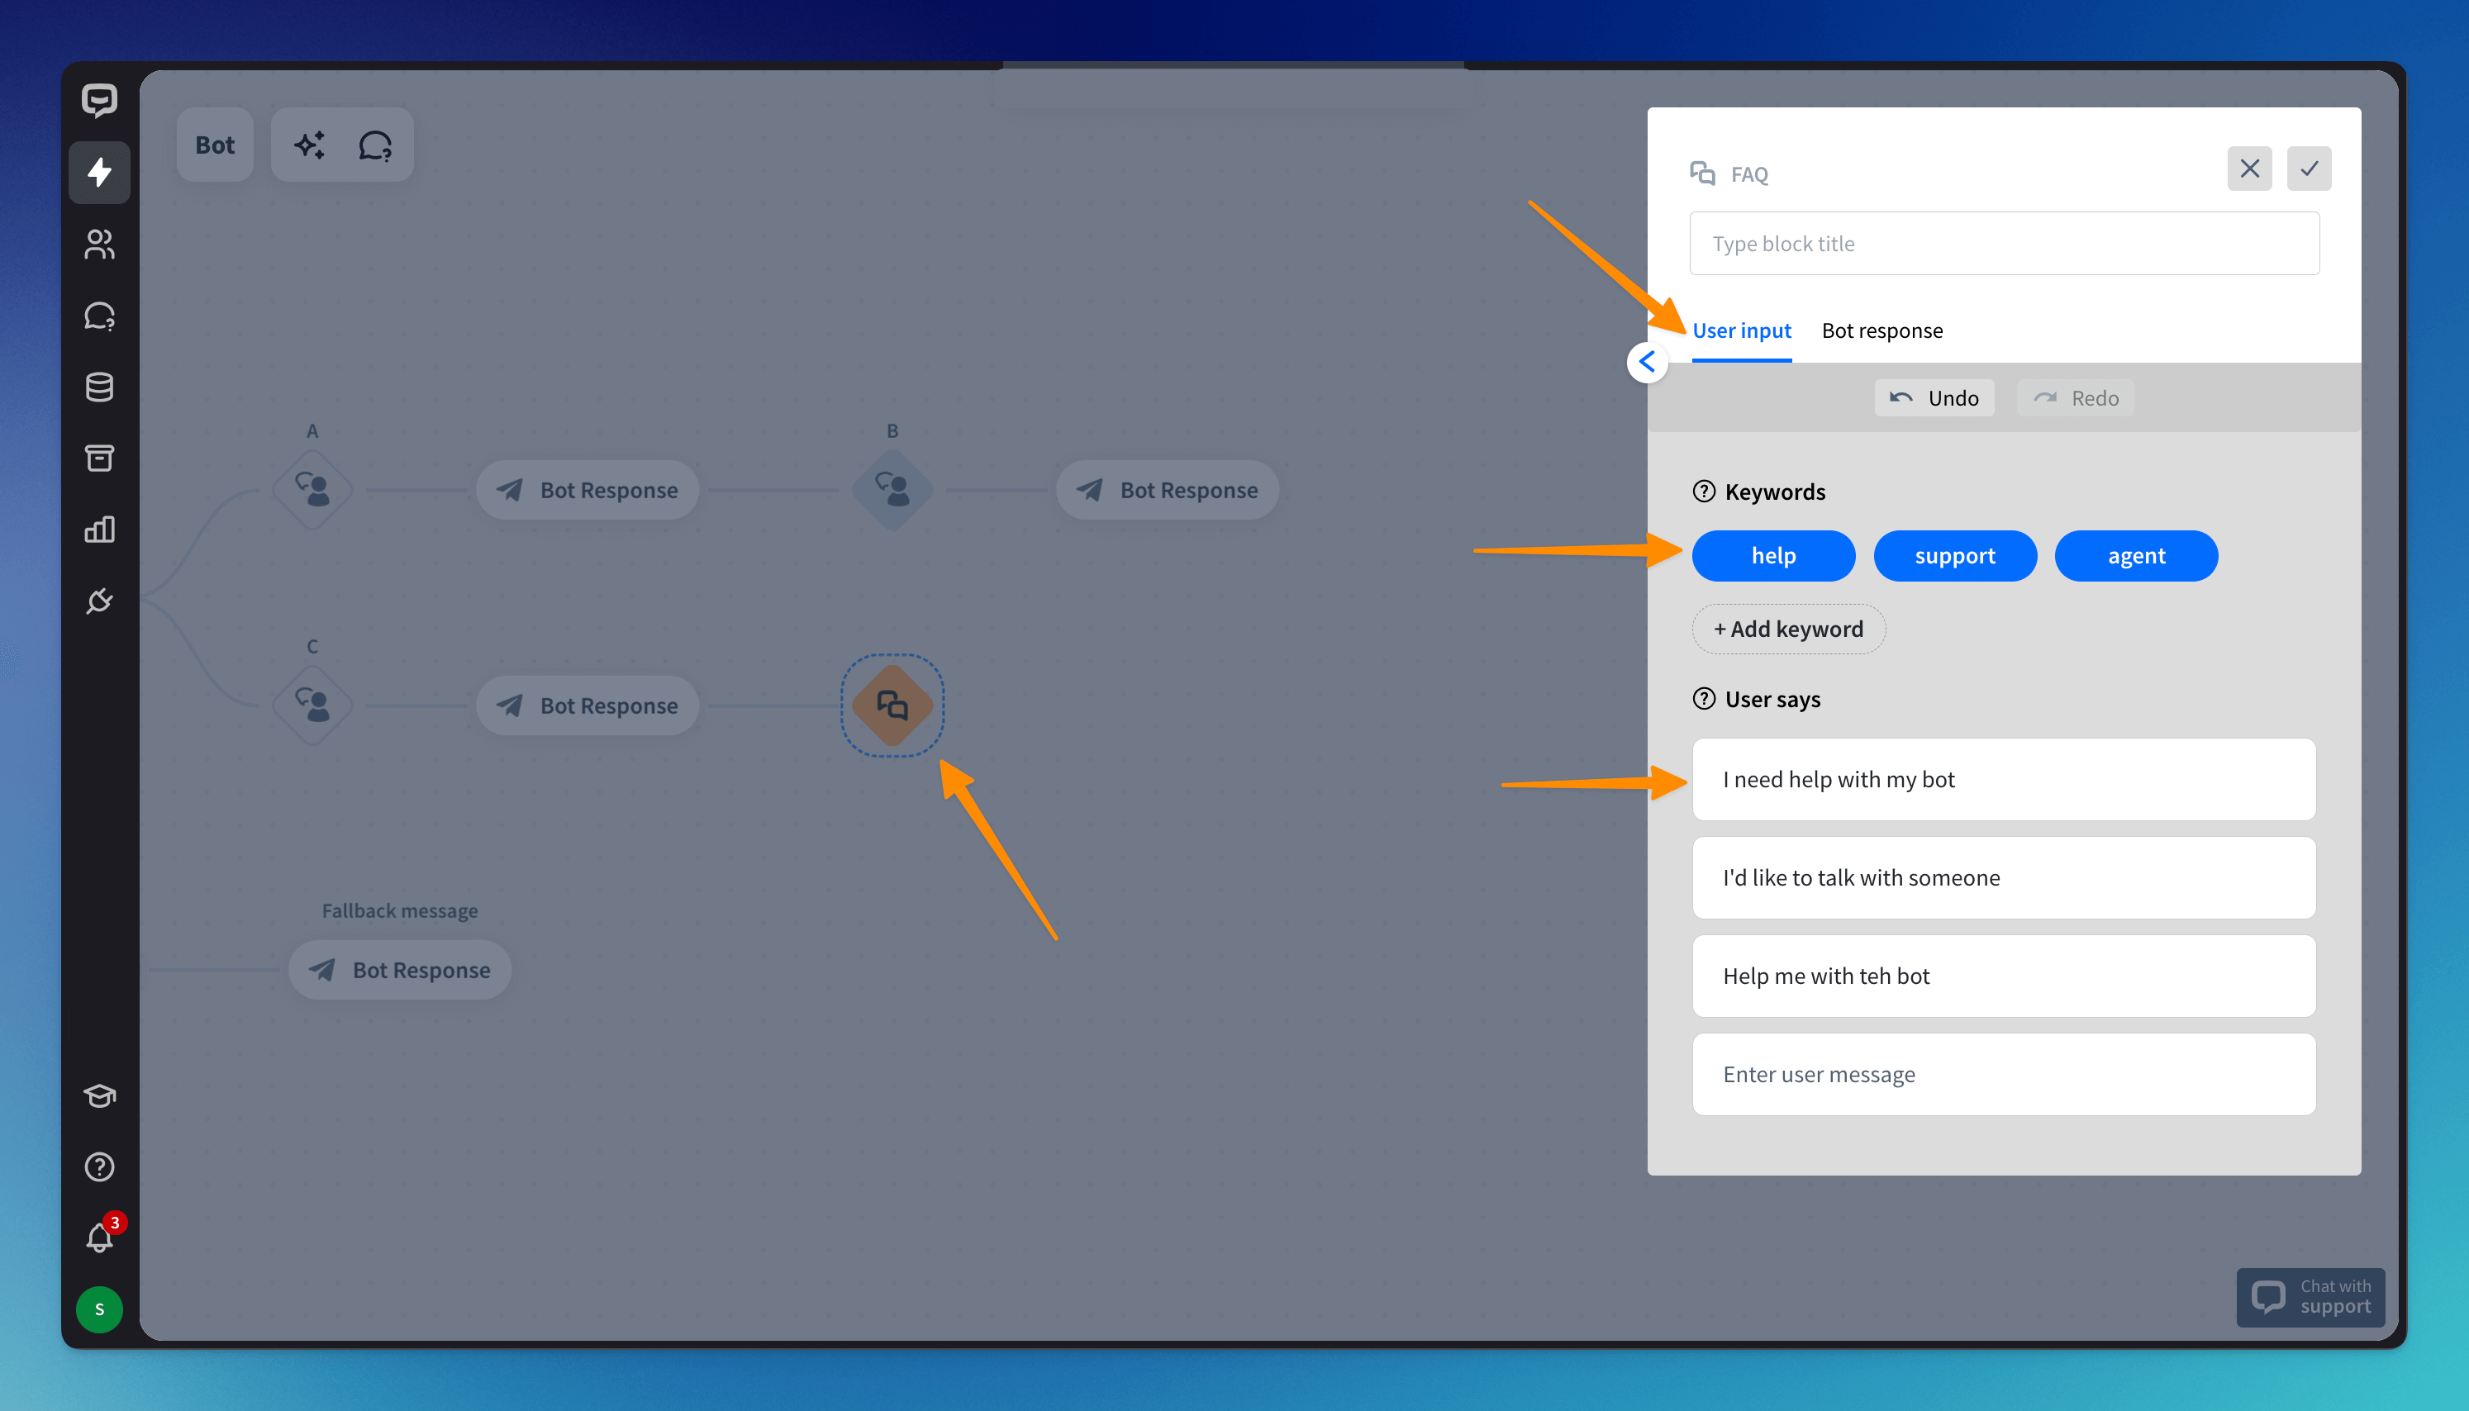This screenshot has height=1411, width=2469.
Task: Open the analytics bar chart icon
Action: point(99,529)
